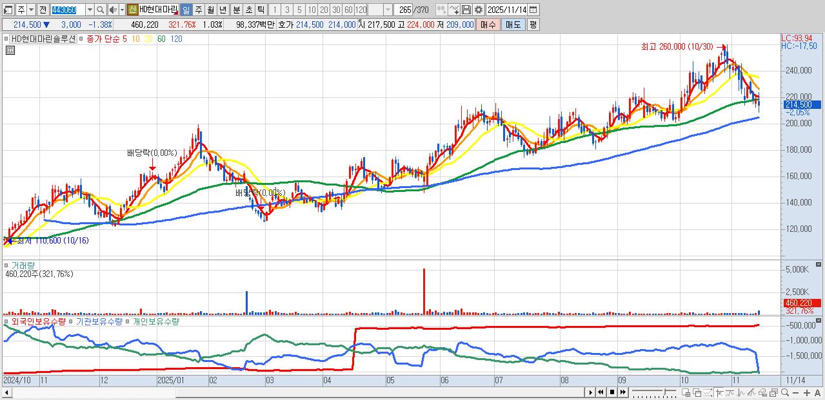The width and height of the screenshot is (825, 400).
Task: Open the calendar date picker icon
Action: click(533, 10)
